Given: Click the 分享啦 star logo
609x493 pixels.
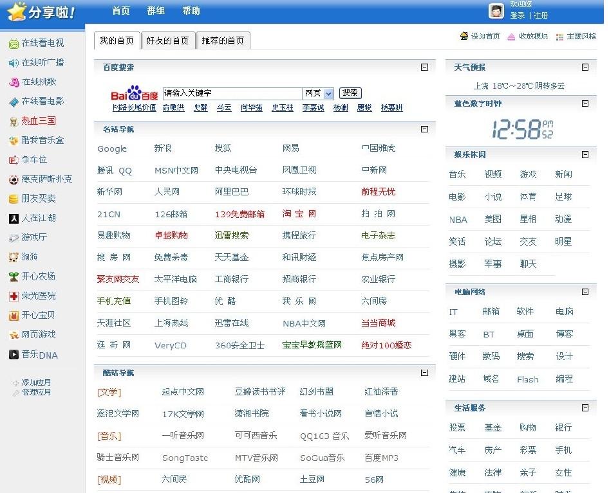Looking at the screenshot, I should click(x=17, y=12).
